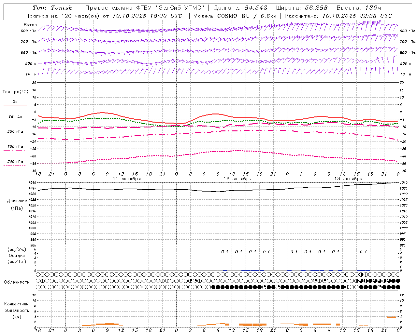Select the model label 'COSMO-RU / 6.6км'
This screenshot has width=417, height=333.
click(x=247, y=16)
